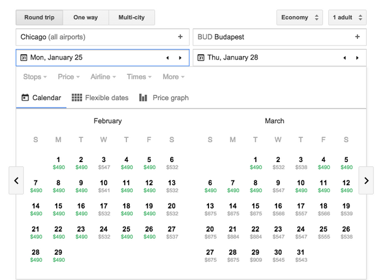
Task: Click previous day arrow for return date
Action: coord(344,58)
